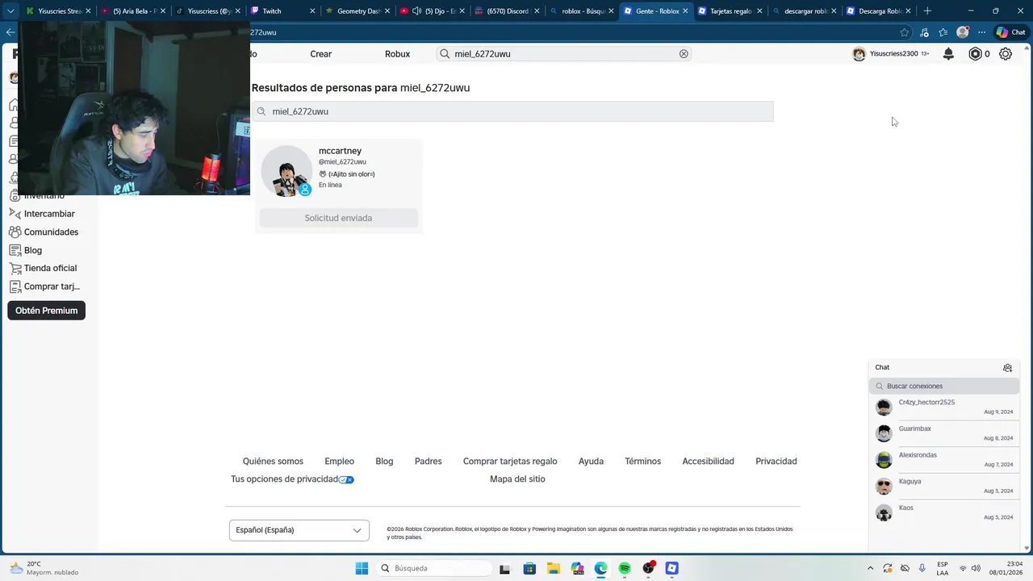Switch to the Discord tab
This screenshot has width=1033, height=581.
[x=506, y=11]
